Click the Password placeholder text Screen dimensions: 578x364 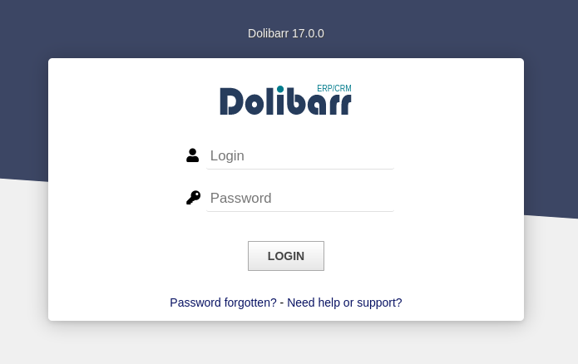240,199
